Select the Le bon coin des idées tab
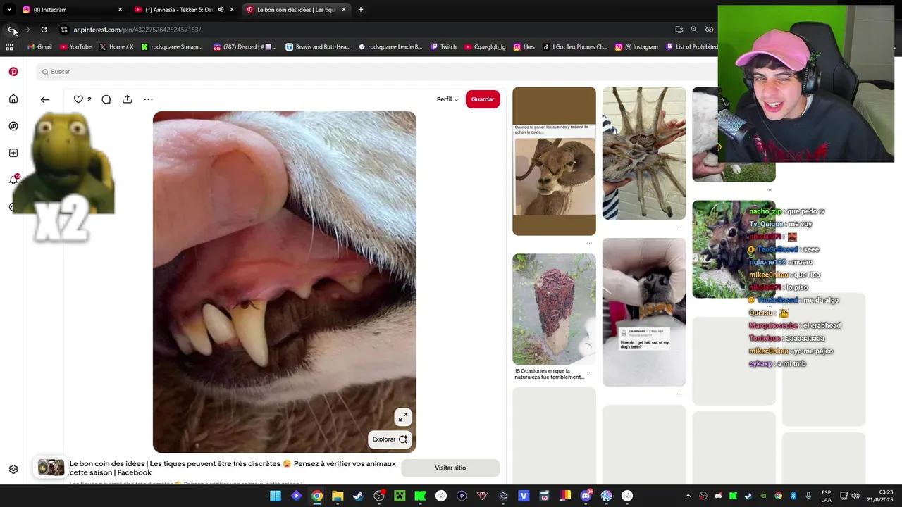The width and height of the screenshot is (902, 507). pyautogui.click(x=296, y=10)
